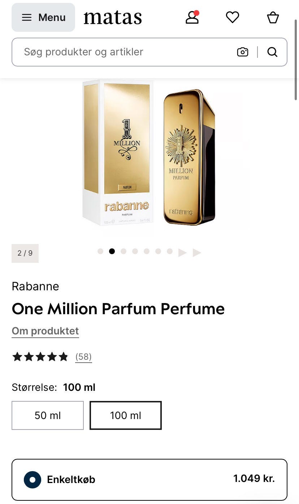This screenshot has width=299, height=504.
Task: Open the user account profile icon
Action: (192, 17)
